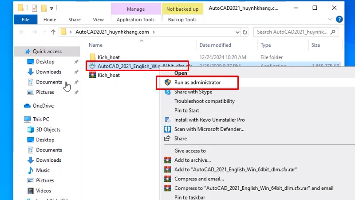
Task: Expand the ribbon using the chevron
Action: [x=329, y=20]
